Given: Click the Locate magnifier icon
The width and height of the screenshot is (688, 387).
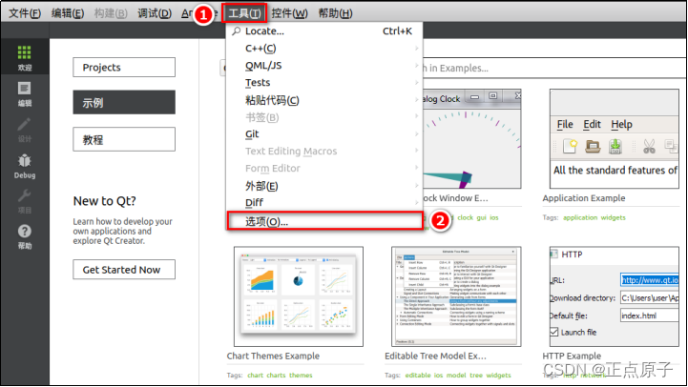Looking at the screenshot, I should point(237,31).
